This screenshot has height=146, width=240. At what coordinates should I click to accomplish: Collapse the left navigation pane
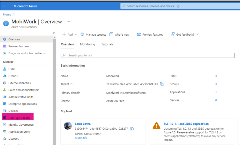(54, 33)
